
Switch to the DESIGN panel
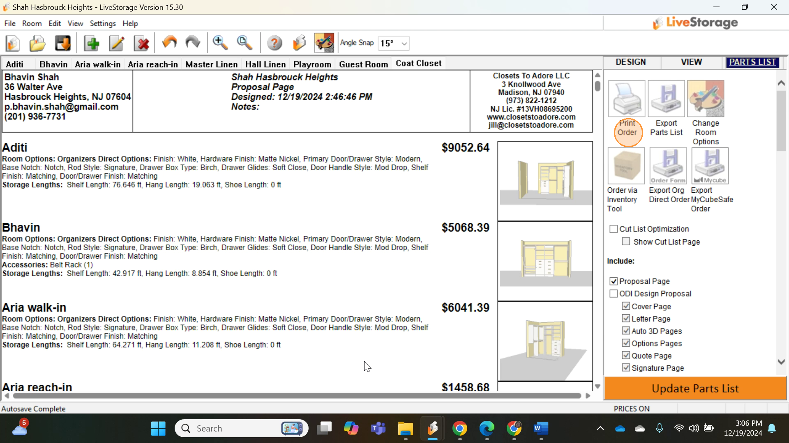pos(631,62)
